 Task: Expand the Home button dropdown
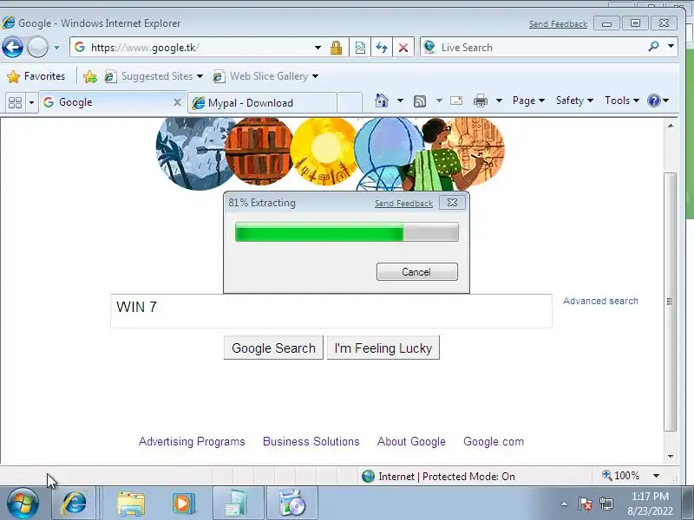coord(400,101)
